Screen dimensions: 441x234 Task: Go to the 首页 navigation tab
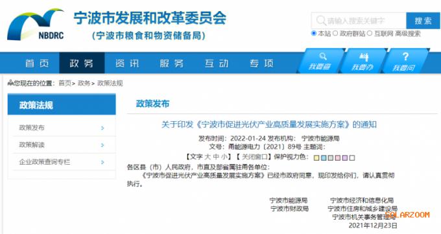pos(37,64)
